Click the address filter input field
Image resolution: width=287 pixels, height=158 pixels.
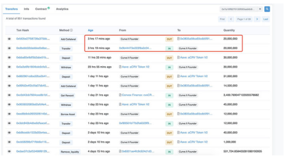[238, 9]
